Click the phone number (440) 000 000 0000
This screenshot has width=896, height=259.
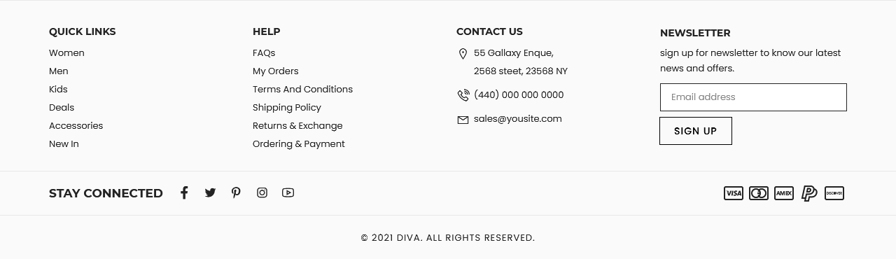point(519,95)
